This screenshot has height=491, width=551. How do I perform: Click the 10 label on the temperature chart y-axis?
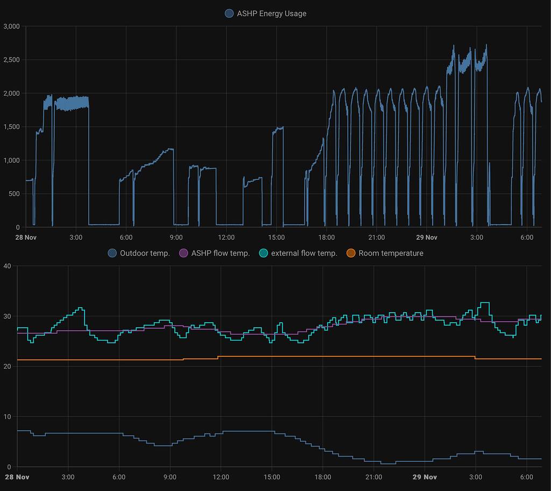tap(8, 416)
